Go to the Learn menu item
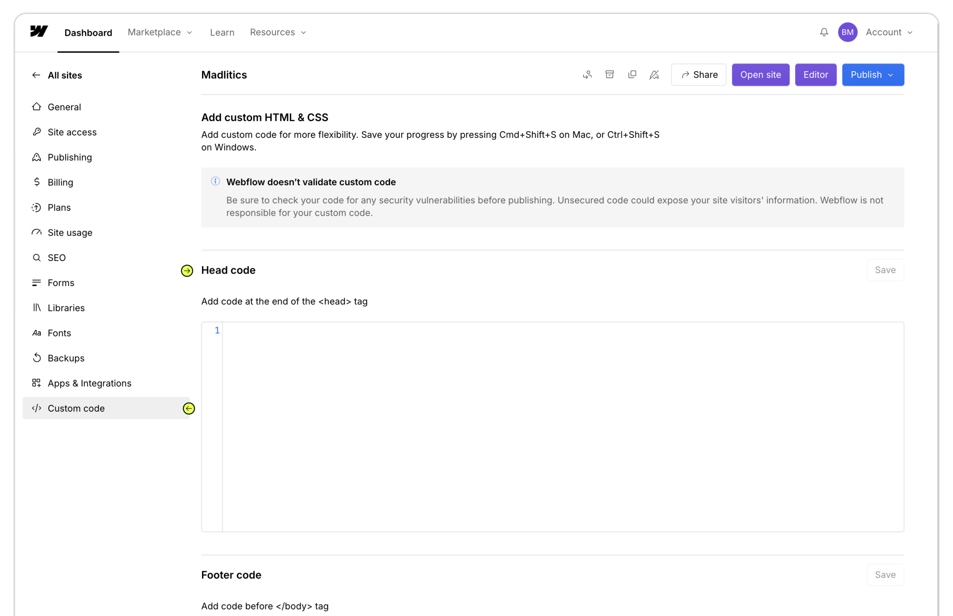The image size is (953, 616). tap(222, 33)
